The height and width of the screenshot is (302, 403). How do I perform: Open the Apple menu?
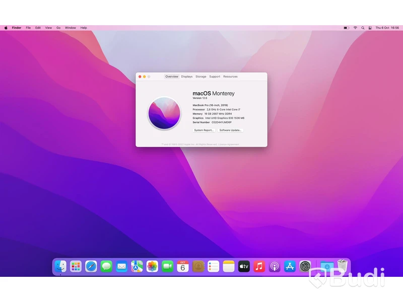point(6,28)
